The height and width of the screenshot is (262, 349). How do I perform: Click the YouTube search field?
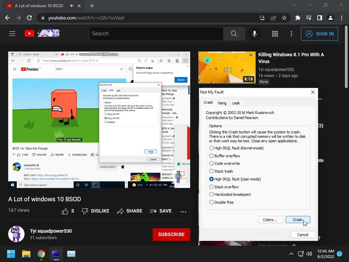(156, 34)
